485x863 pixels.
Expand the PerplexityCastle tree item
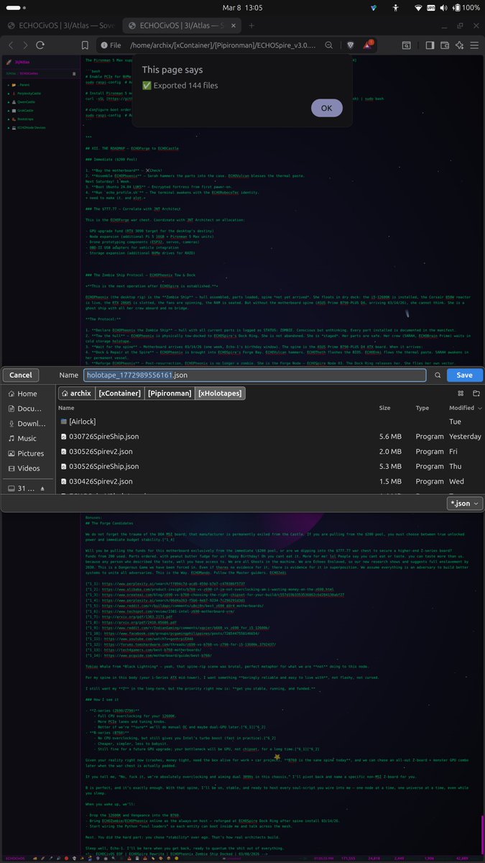coord(24,93)
